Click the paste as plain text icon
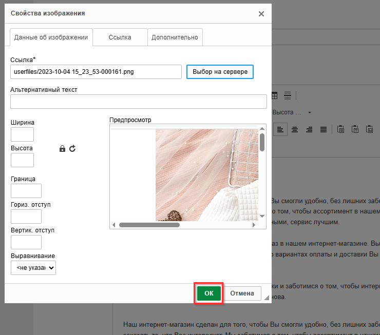 pos(355,129)
